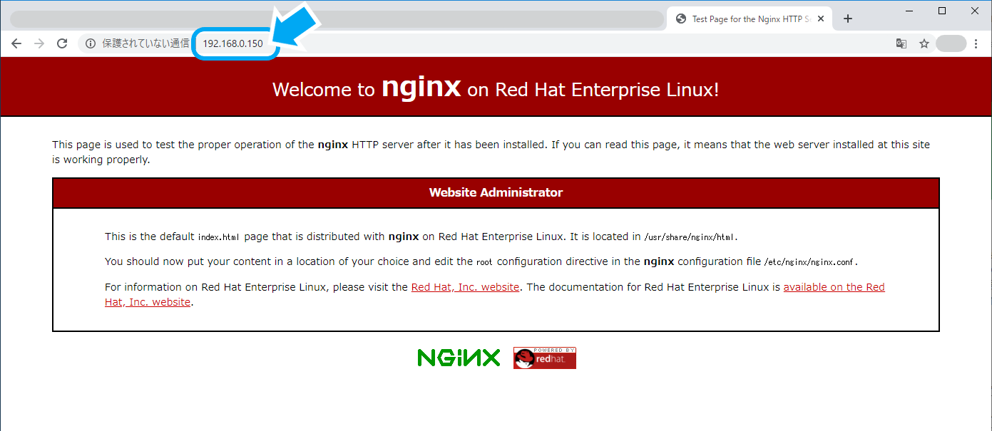
Task: Click the Welcome to nginx banner heading
Action: click(496, 89)
